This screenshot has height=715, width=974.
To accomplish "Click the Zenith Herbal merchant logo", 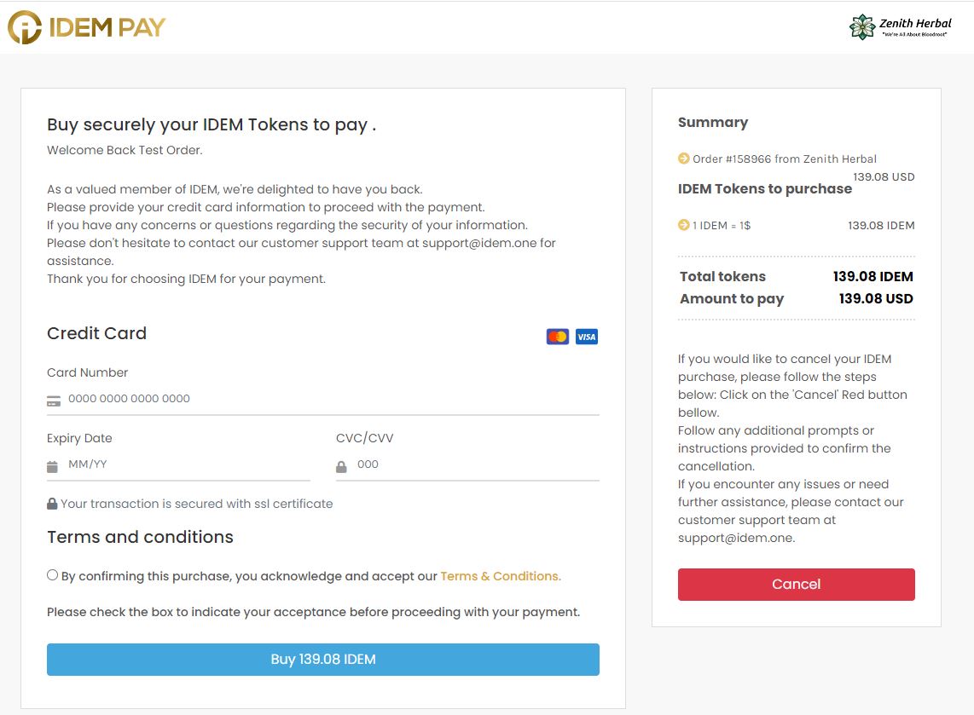I will coord(900,27).
